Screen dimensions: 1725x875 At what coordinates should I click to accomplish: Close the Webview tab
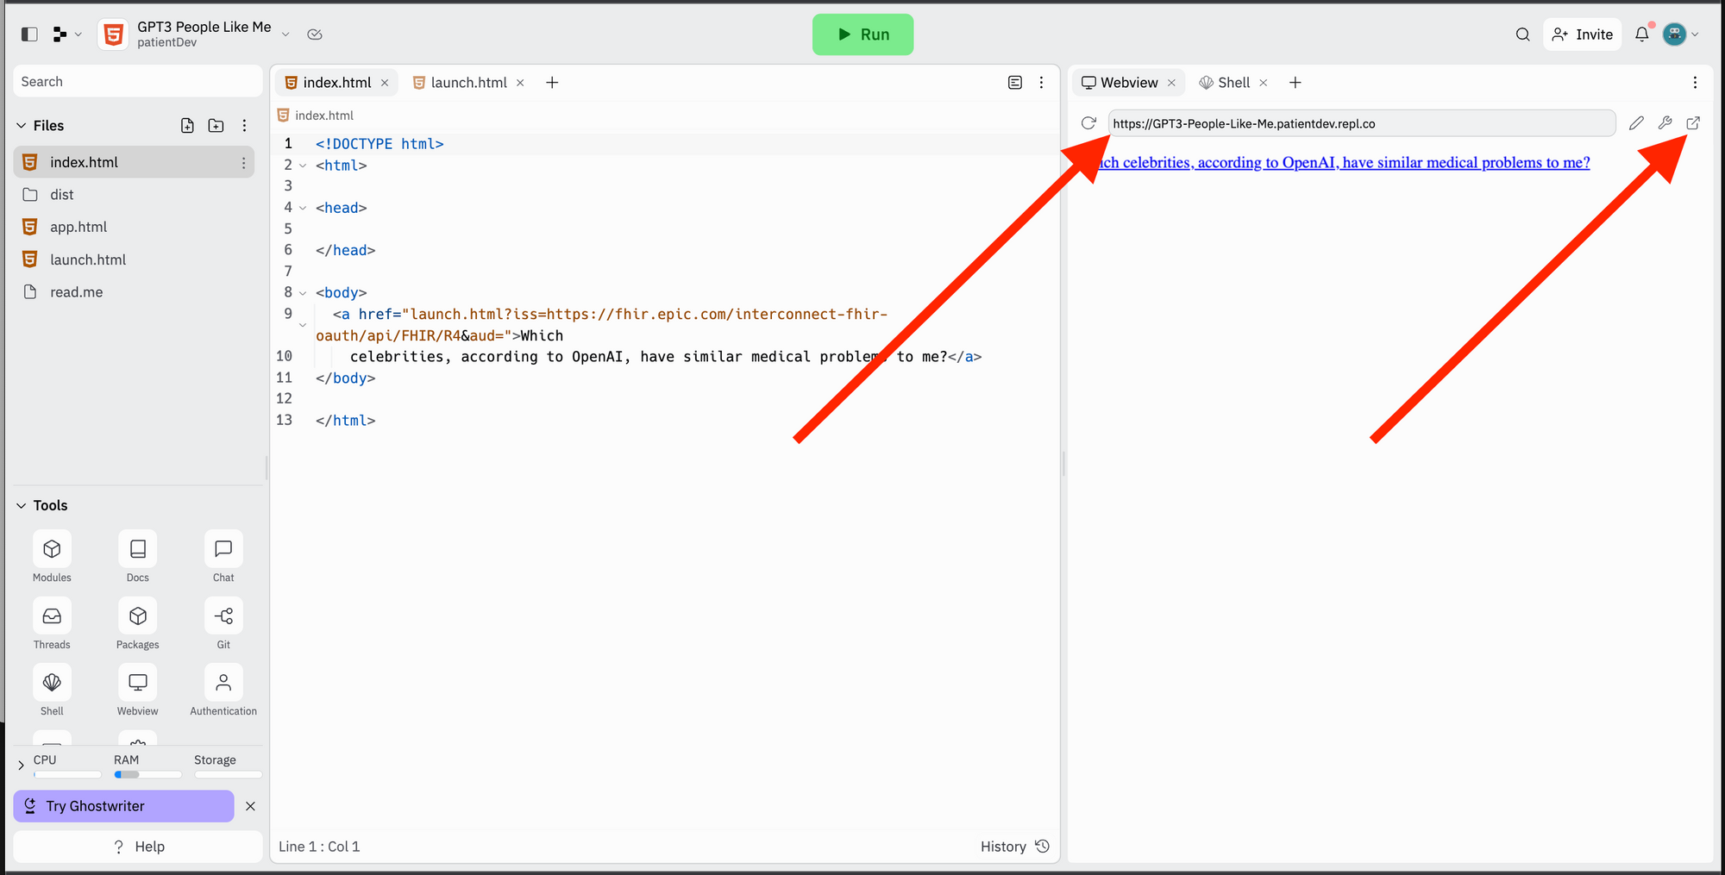pos(1171,83)
